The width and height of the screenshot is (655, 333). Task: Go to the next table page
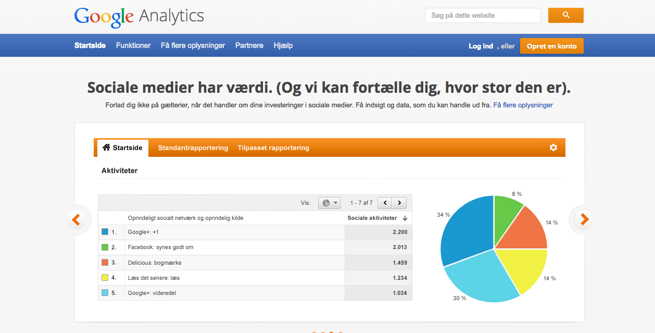point(399,203)
